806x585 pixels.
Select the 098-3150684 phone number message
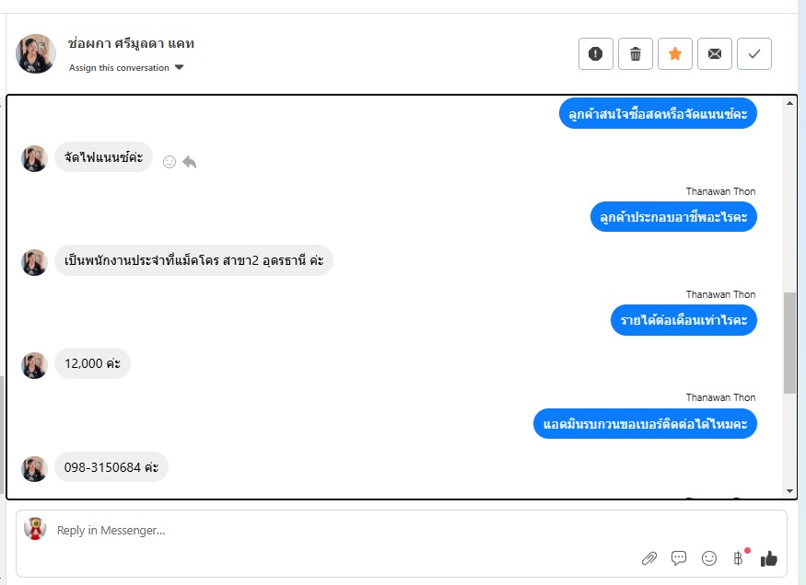[111, 467]
